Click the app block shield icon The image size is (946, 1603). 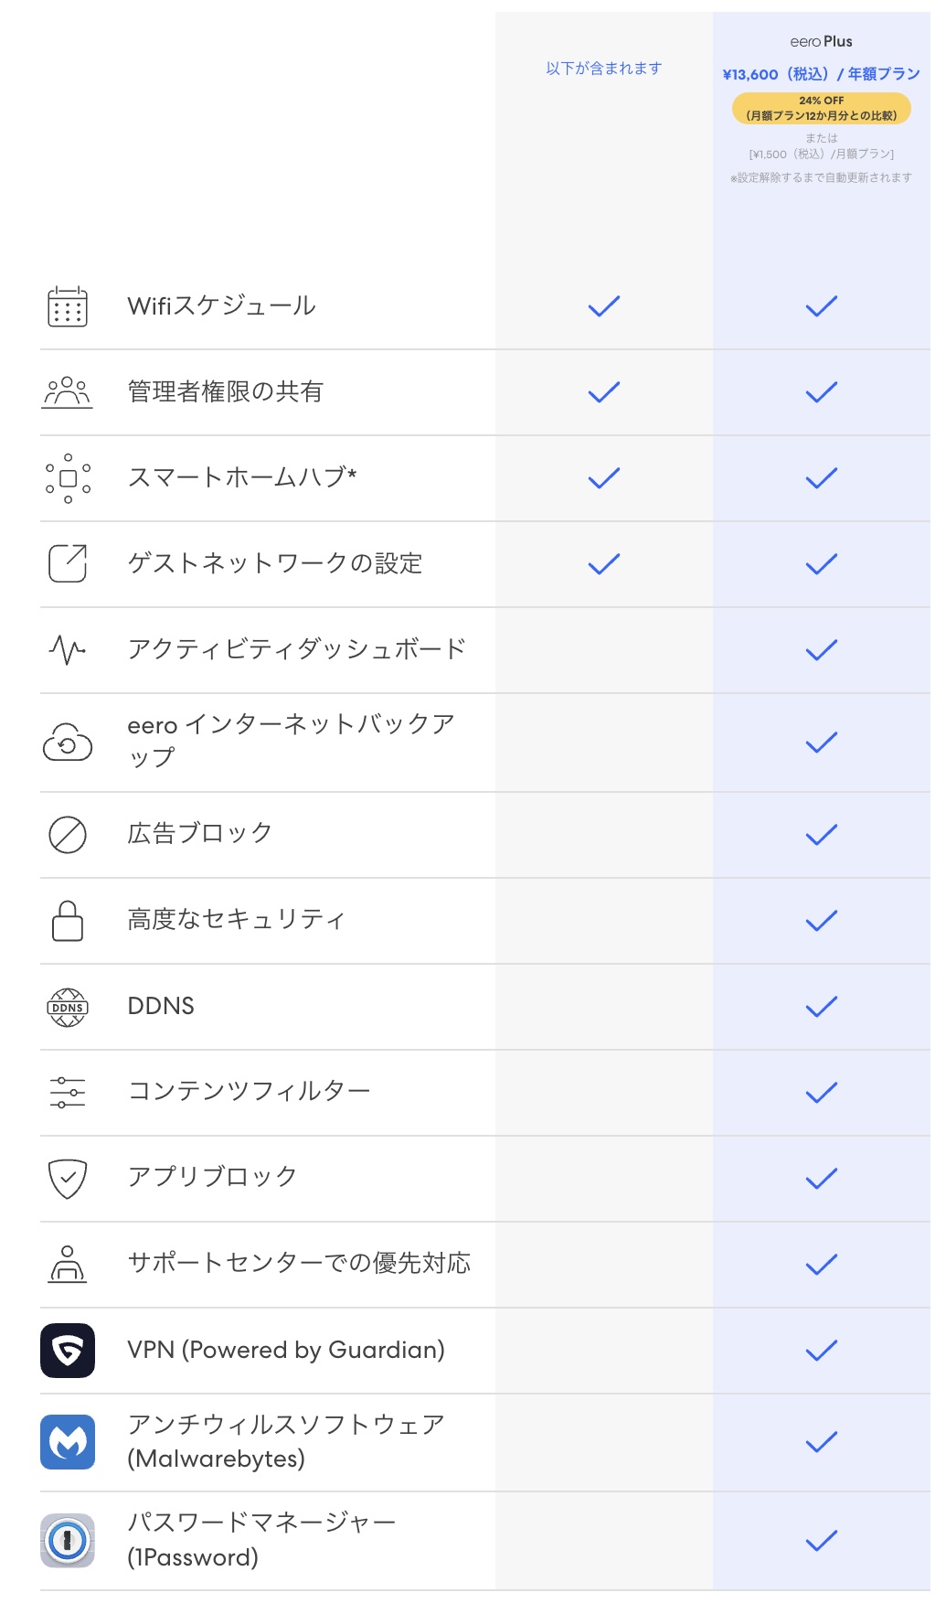point(68,1179)
